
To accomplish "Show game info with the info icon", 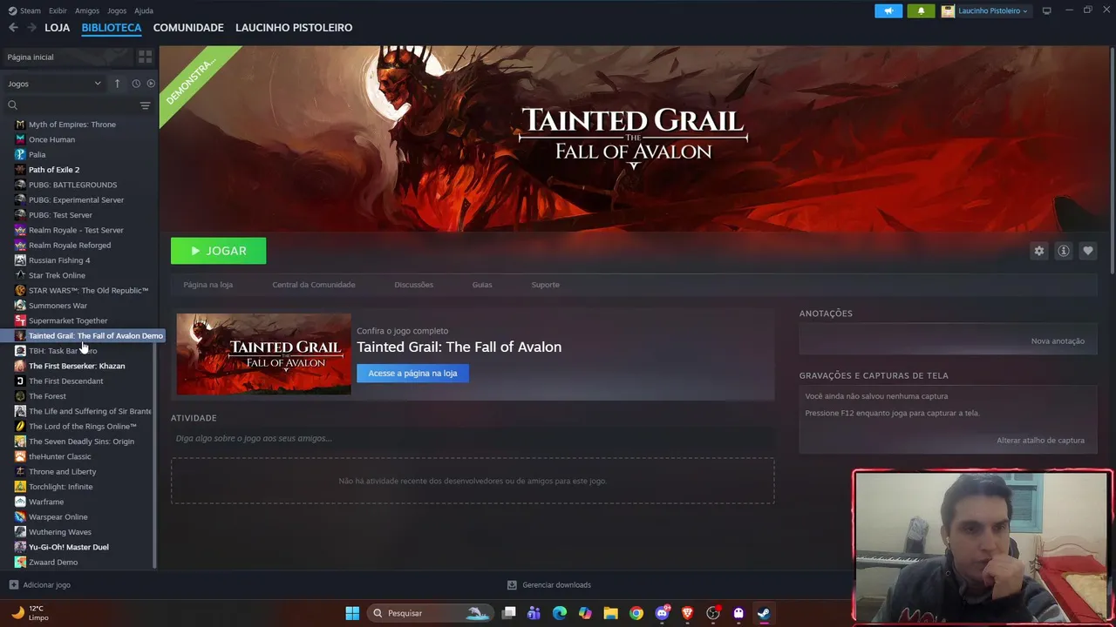I will pyautogui.click(x=1064, y=251).
